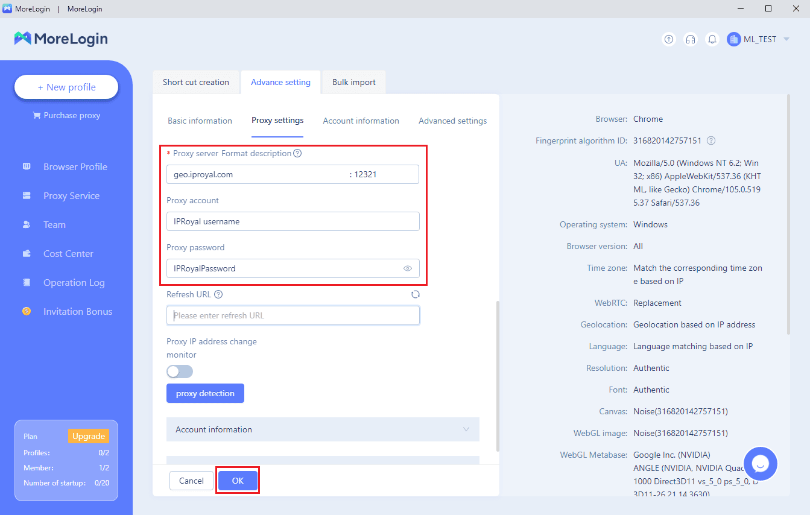
Task: Click the New profile button
Action: (66, 87)
